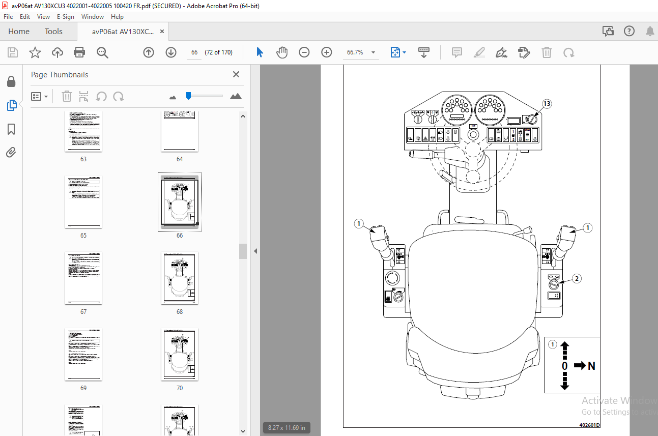
Task: Open the notifications bell
Action: coord(650,32)
